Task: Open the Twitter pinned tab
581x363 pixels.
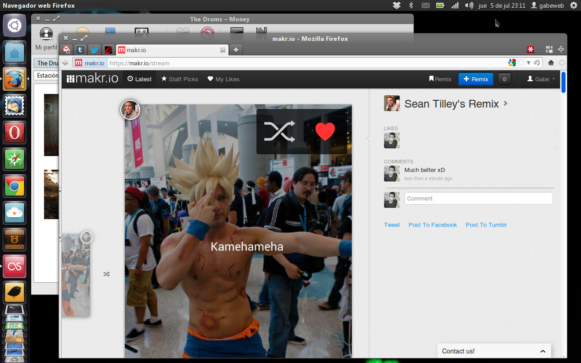Action: [x=94, y=50]
